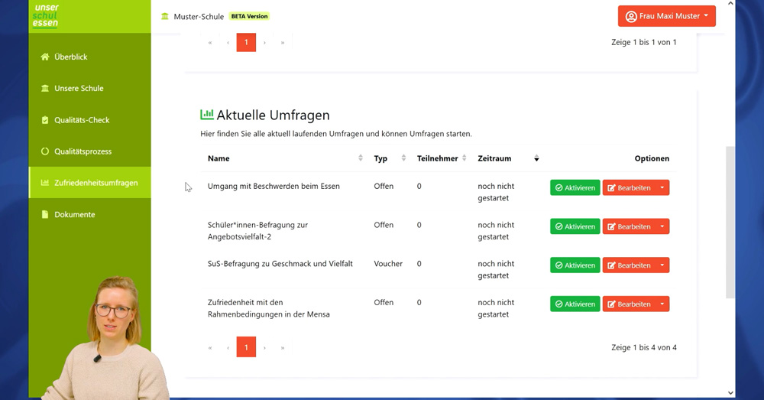764x400 pixels.
Task: Click the house icon beside Überblick
Action: (45, 57)
